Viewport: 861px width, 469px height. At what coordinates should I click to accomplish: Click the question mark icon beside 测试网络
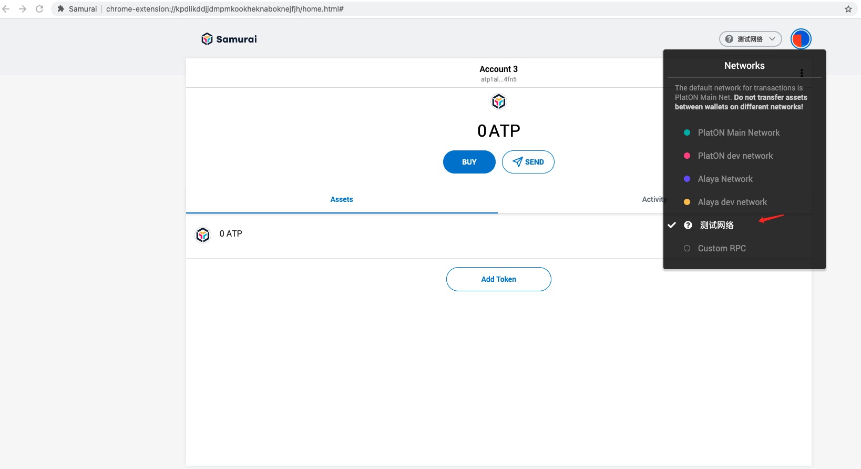688,225
